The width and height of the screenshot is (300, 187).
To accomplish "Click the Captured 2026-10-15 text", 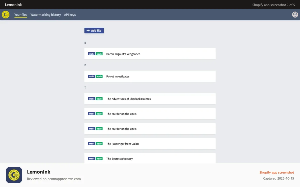I will tap(278, 179).
